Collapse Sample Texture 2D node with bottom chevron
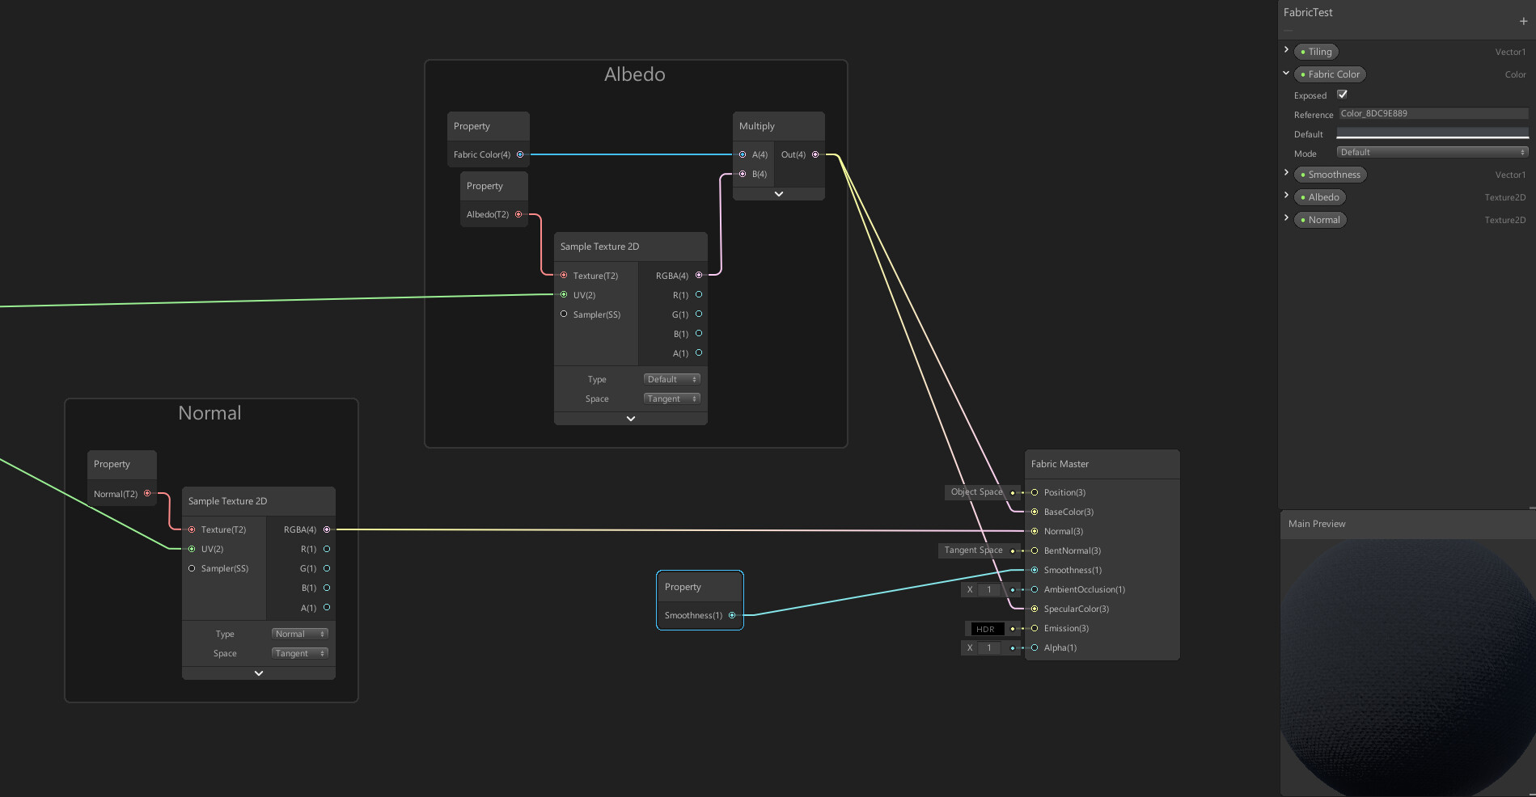 click(630, 418)
